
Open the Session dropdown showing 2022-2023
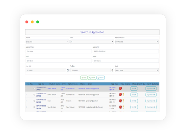(48, 42)
